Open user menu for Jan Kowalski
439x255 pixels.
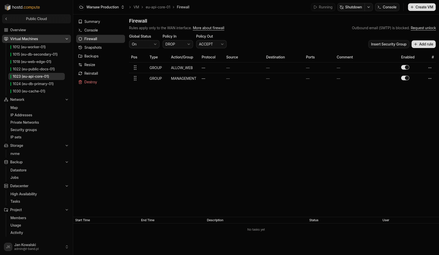[36, 247]
